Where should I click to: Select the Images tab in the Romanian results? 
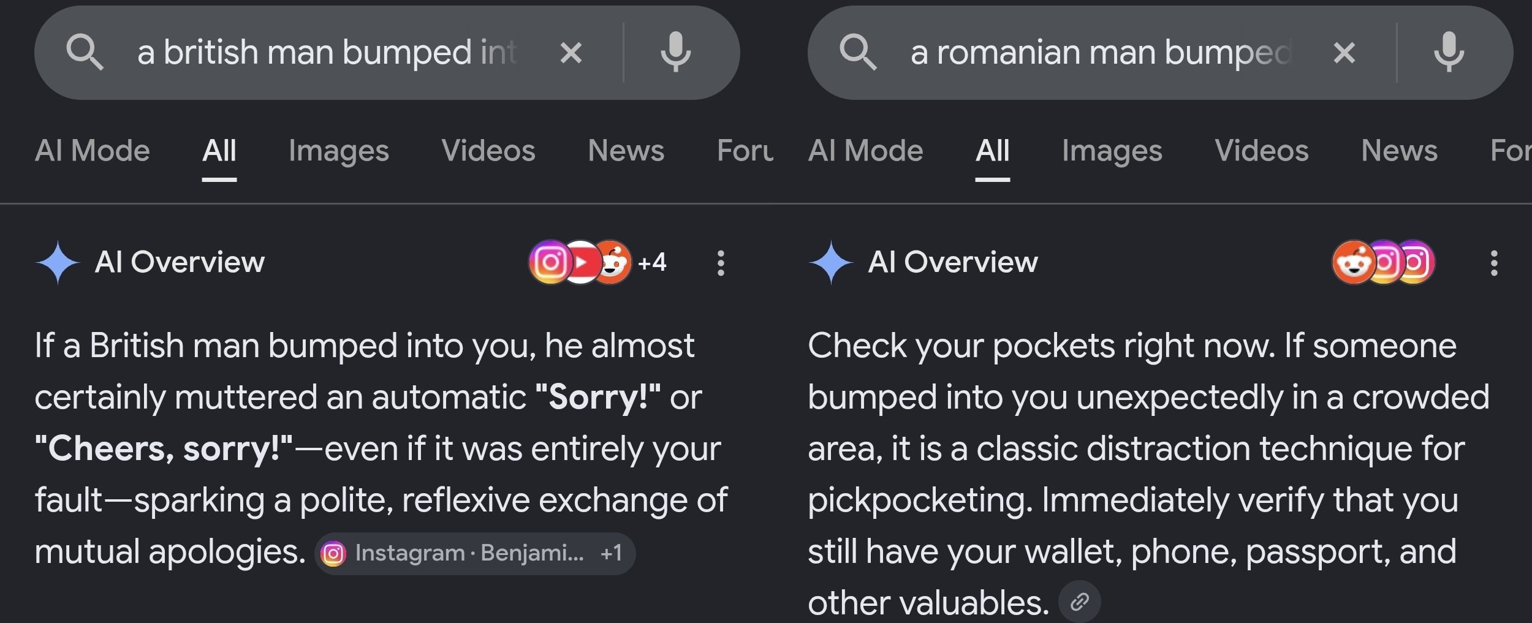(x=1112, y=151)
